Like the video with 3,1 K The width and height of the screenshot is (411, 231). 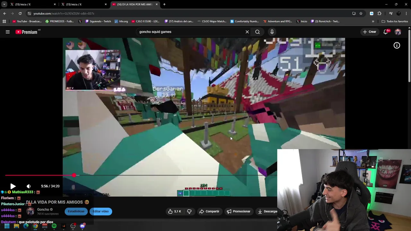coord(175,211)
